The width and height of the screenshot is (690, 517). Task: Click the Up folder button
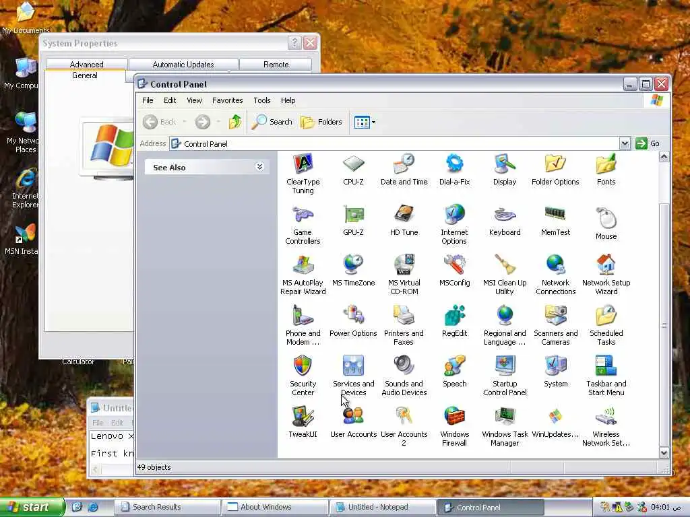tap(235, 122)
